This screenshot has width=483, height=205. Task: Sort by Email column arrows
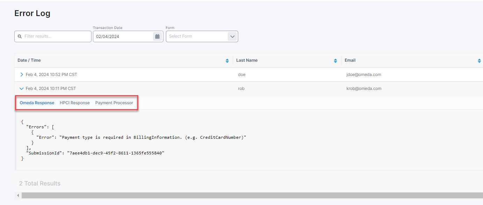pos(479,61)
